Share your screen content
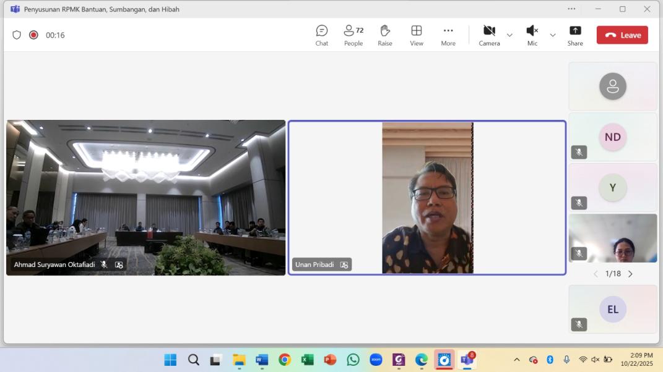This screenshot has height=372, width=663. [575, 35]
